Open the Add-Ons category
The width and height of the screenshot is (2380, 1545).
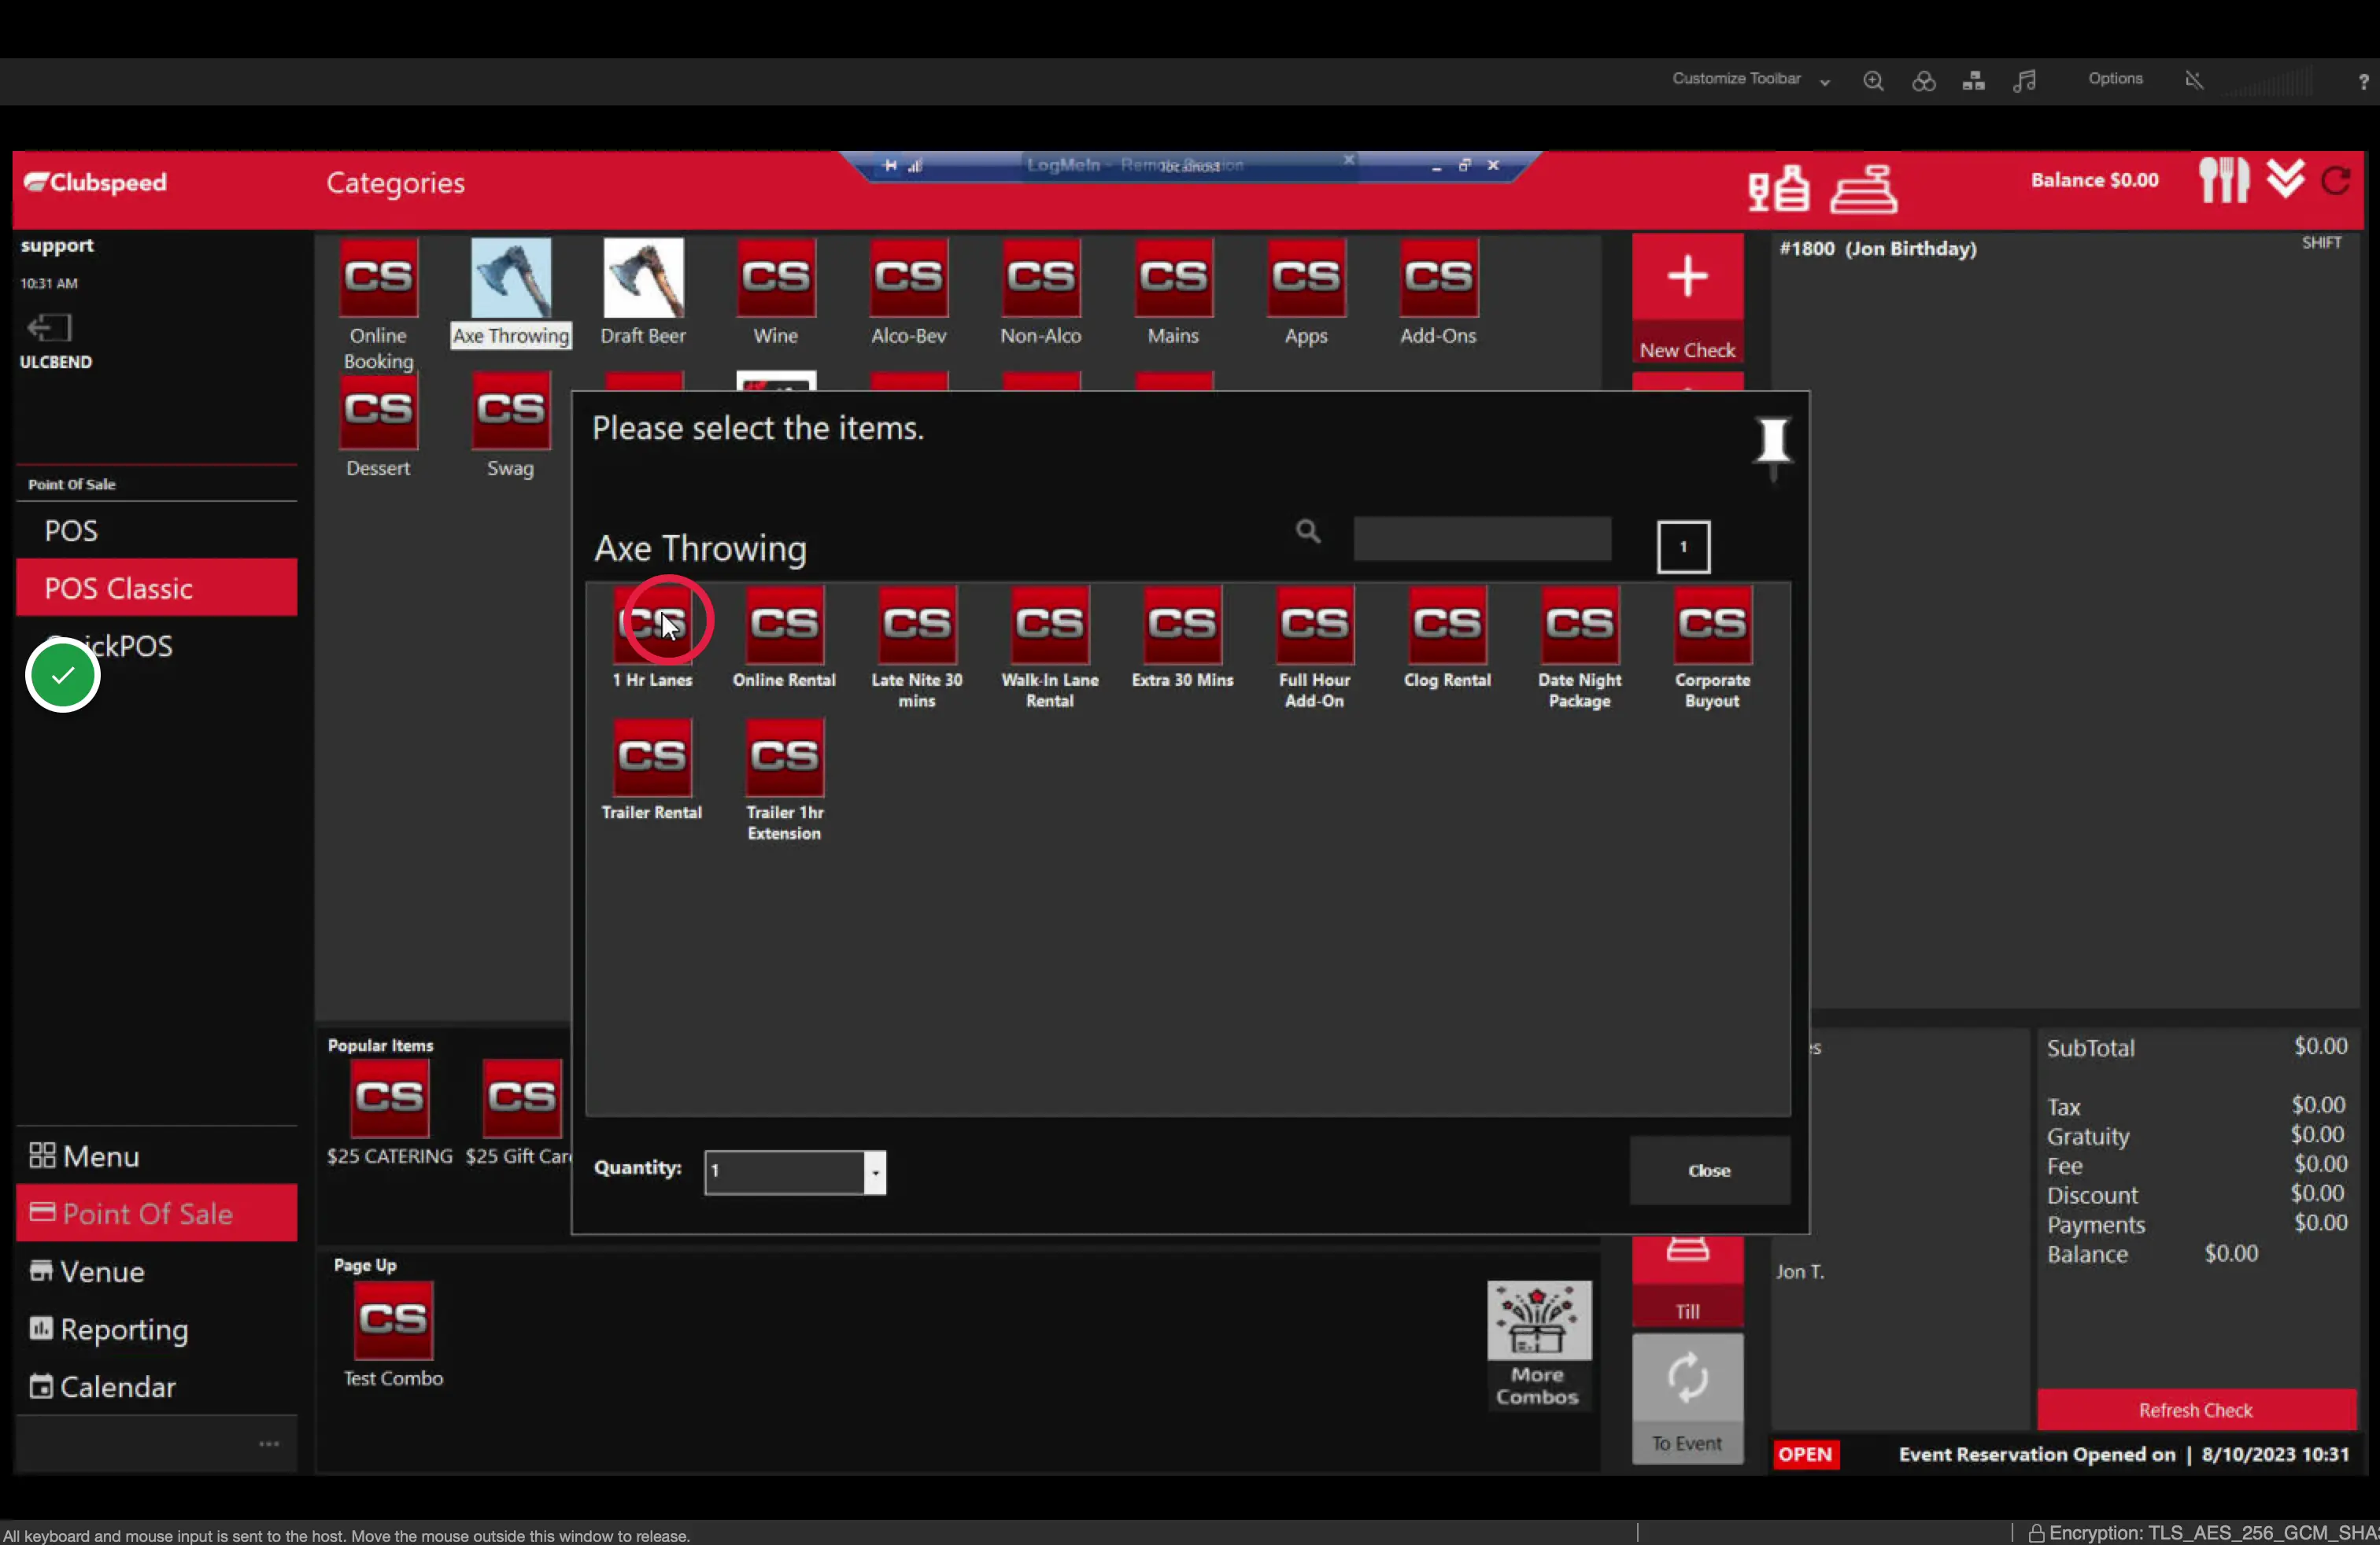[1438, 293]
